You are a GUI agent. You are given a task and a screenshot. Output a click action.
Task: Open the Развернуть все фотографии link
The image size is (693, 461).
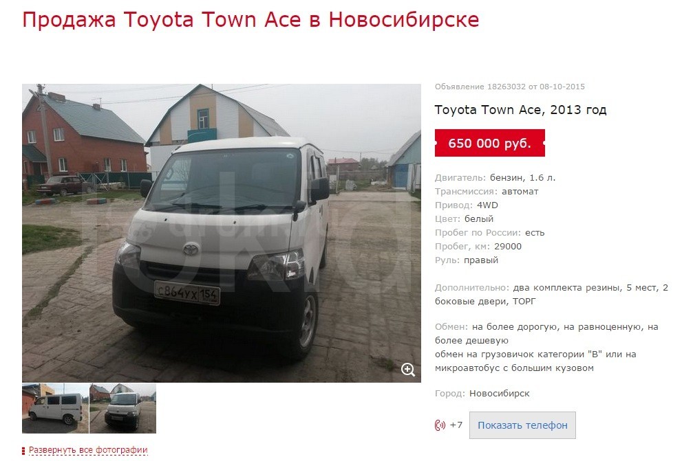[x=88, y=450]
